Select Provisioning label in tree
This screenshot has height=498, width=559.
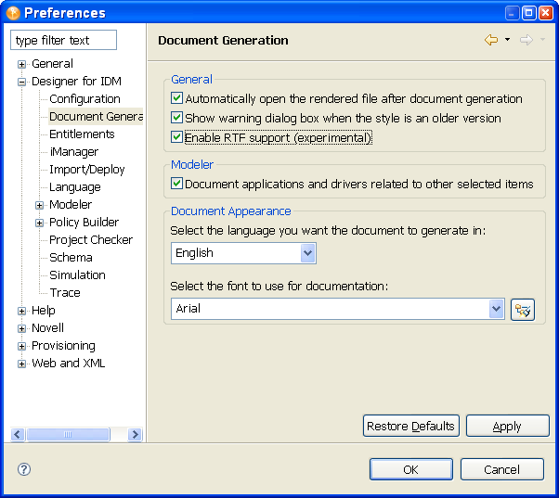(x=63, y=346)
